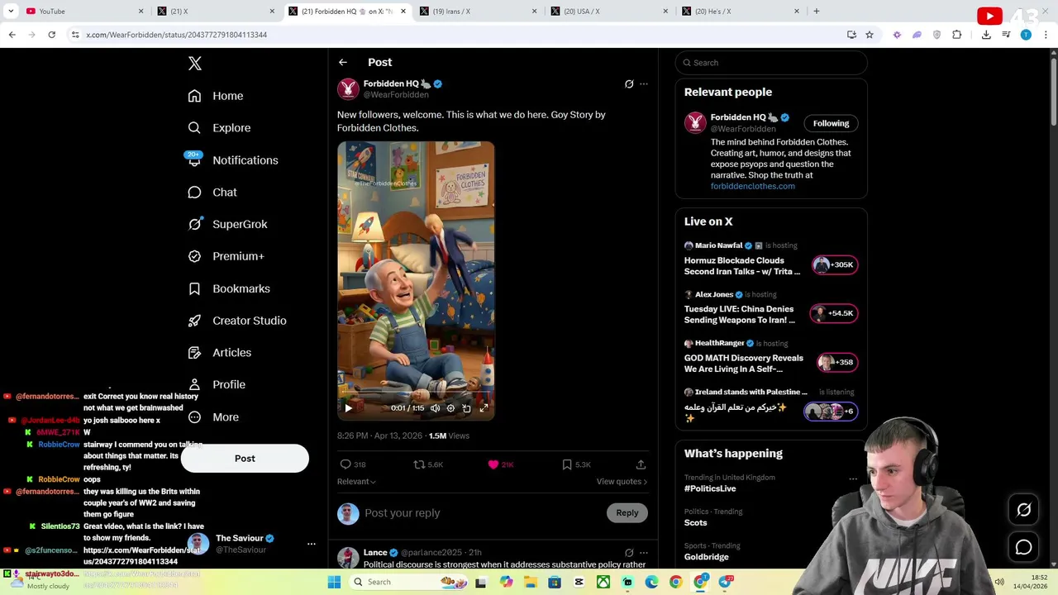The height and width of the screenshot is (595, 1058).
Task: Go to Home in sidebar
Action: point(216,96)
